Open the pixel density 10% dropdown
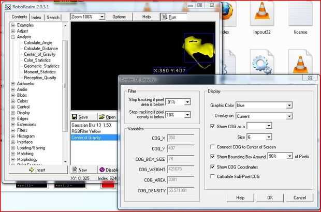 187,115
